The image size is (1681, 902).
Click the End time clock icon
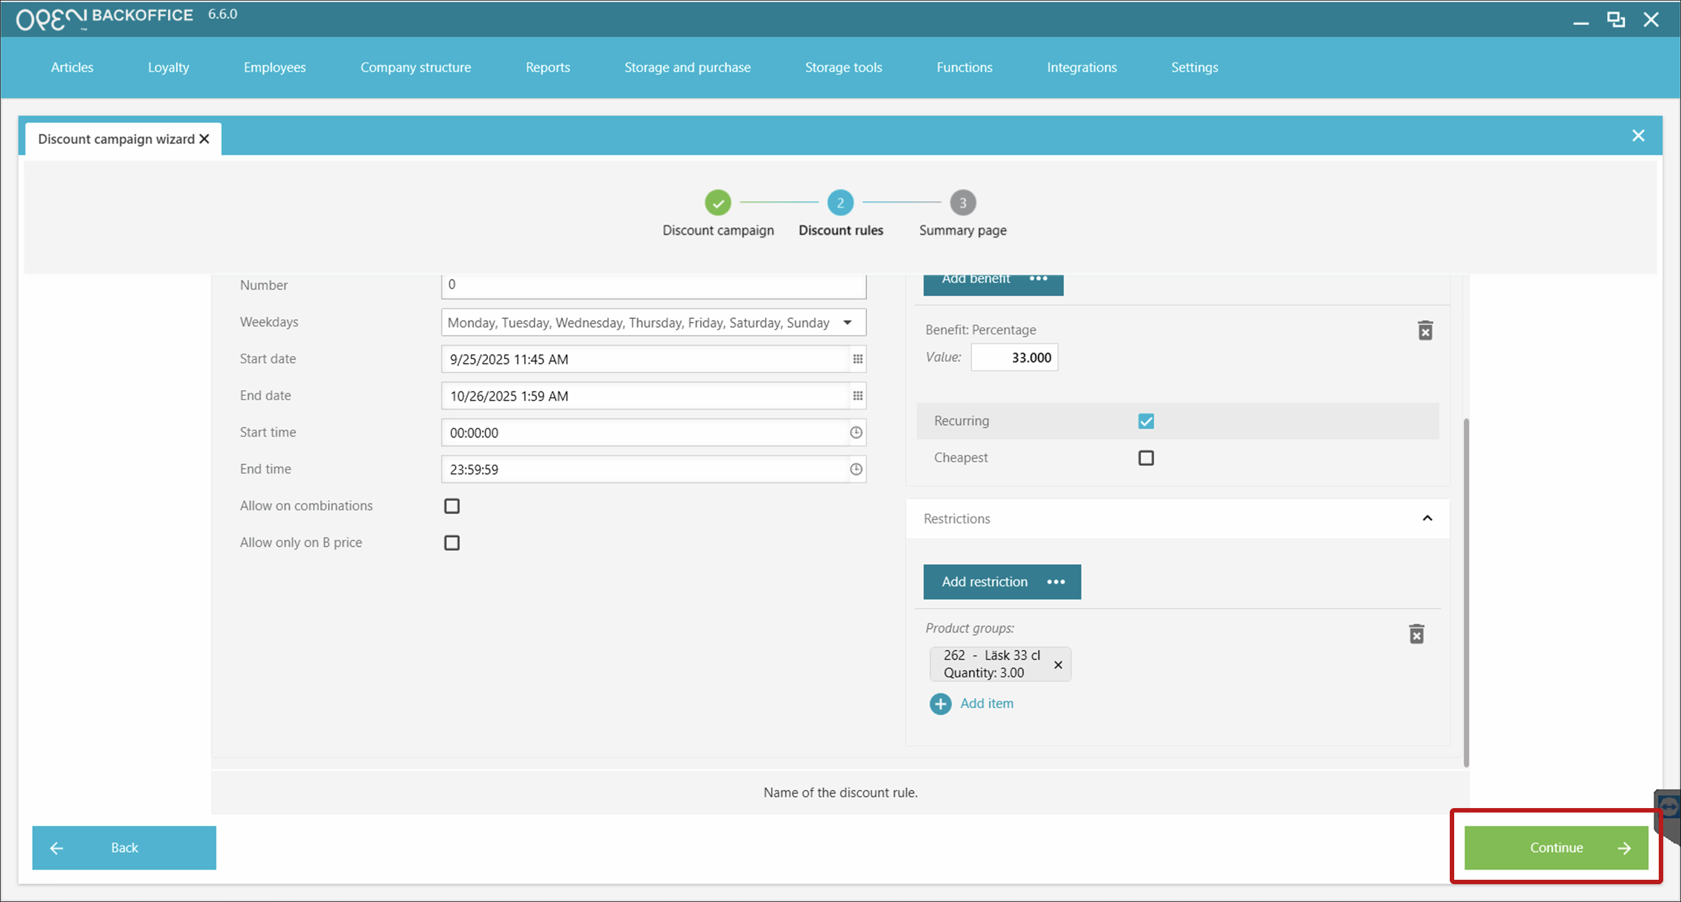click(x=856, y=470)
